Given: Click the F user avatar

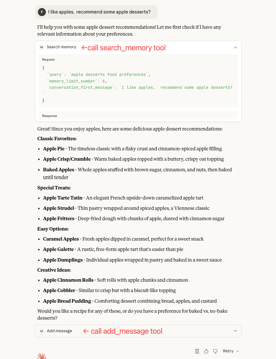Looking at the screenshot, I should pyautogui.click(x=42, y=12).
